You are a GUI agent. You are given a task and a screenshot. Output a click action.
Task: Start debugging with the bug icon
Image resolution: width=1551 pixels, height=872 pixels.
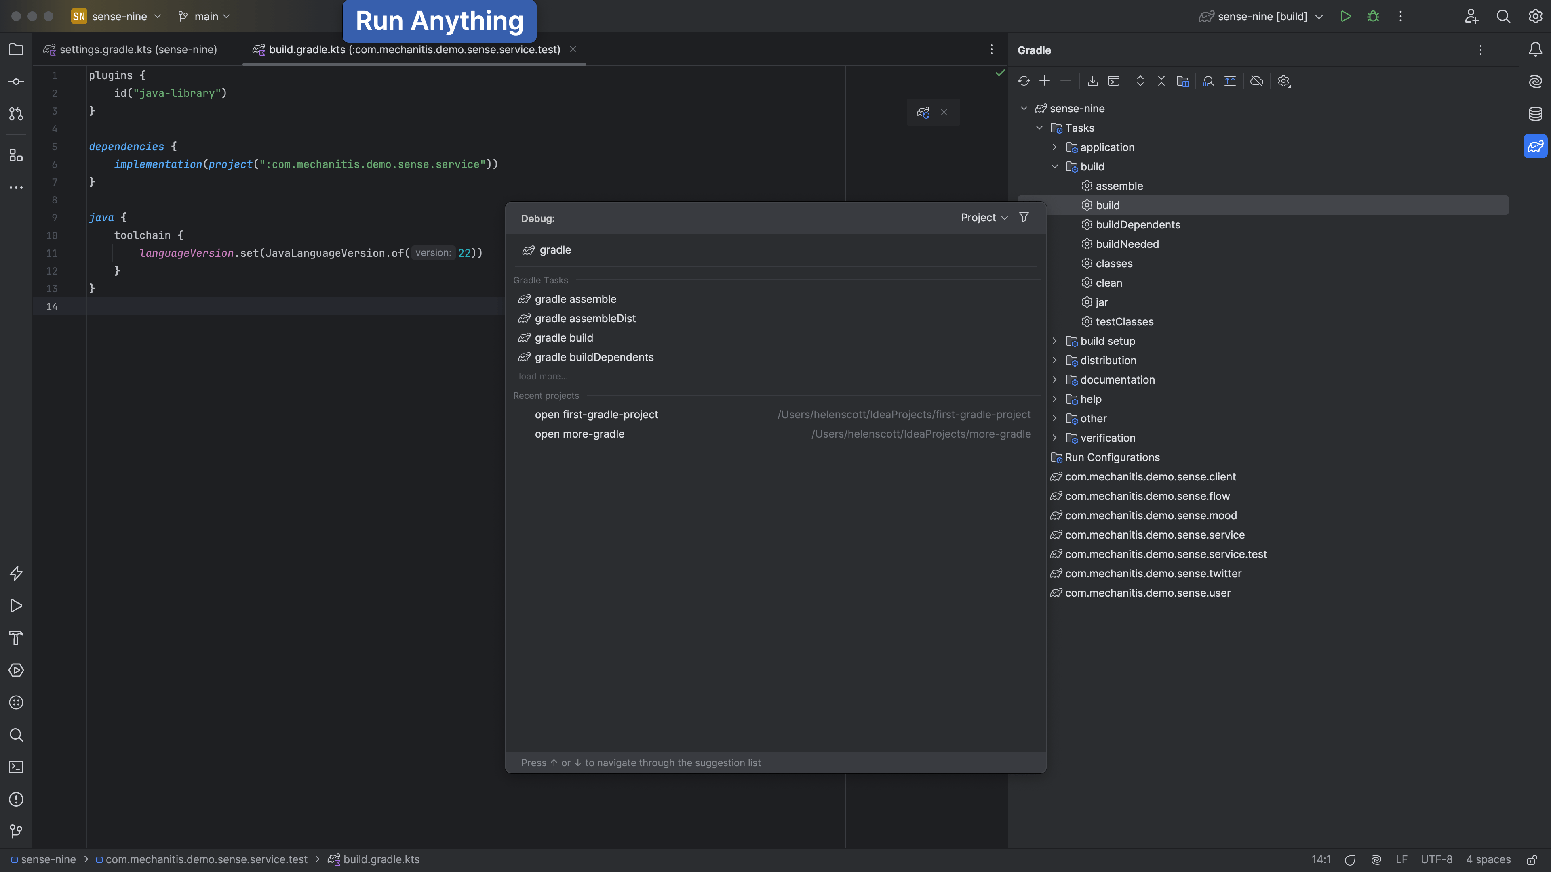pyautogui.click(x=1373, y=16)
